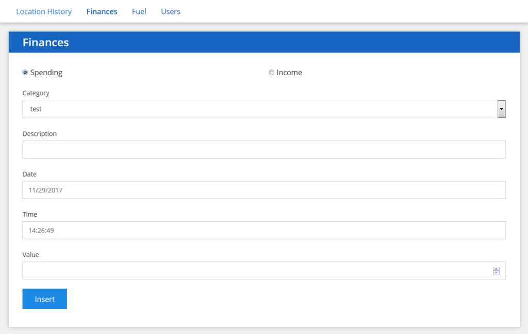The width and height of the screenshot is (528, 334).
Task: Select the Spending radio button
Action: point(25,73)
